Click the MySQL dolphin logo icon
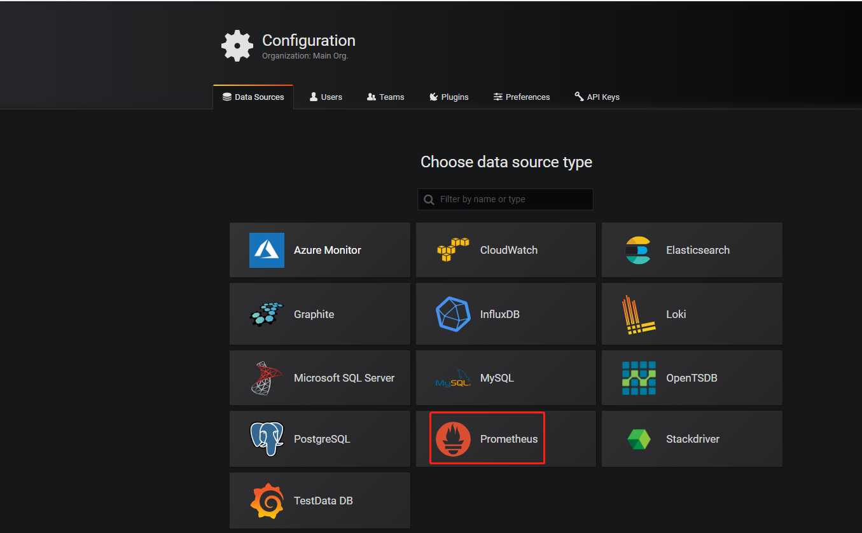The height and width of the screenshot is (533, 862). click(453, 379)
